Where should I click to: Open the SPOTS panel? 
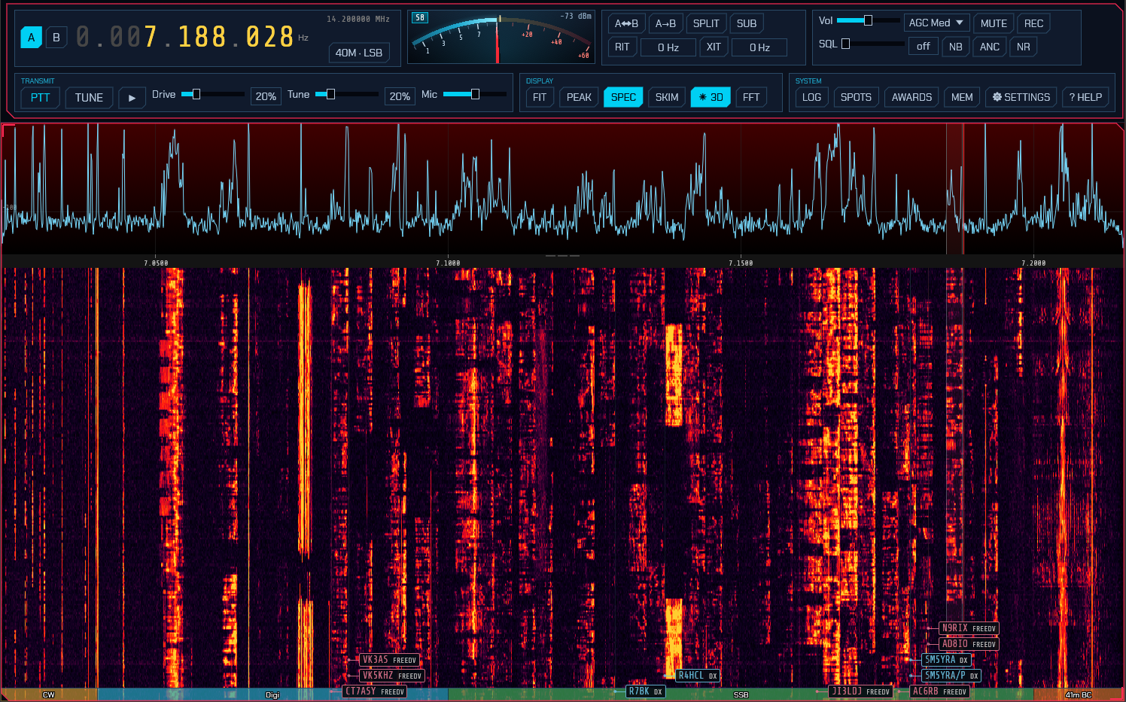click(x=856, y=97)
